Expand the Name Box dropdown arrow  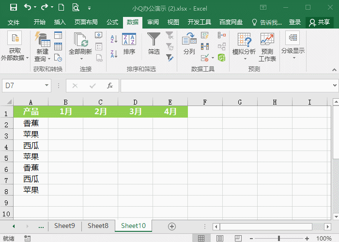(47, 86)
